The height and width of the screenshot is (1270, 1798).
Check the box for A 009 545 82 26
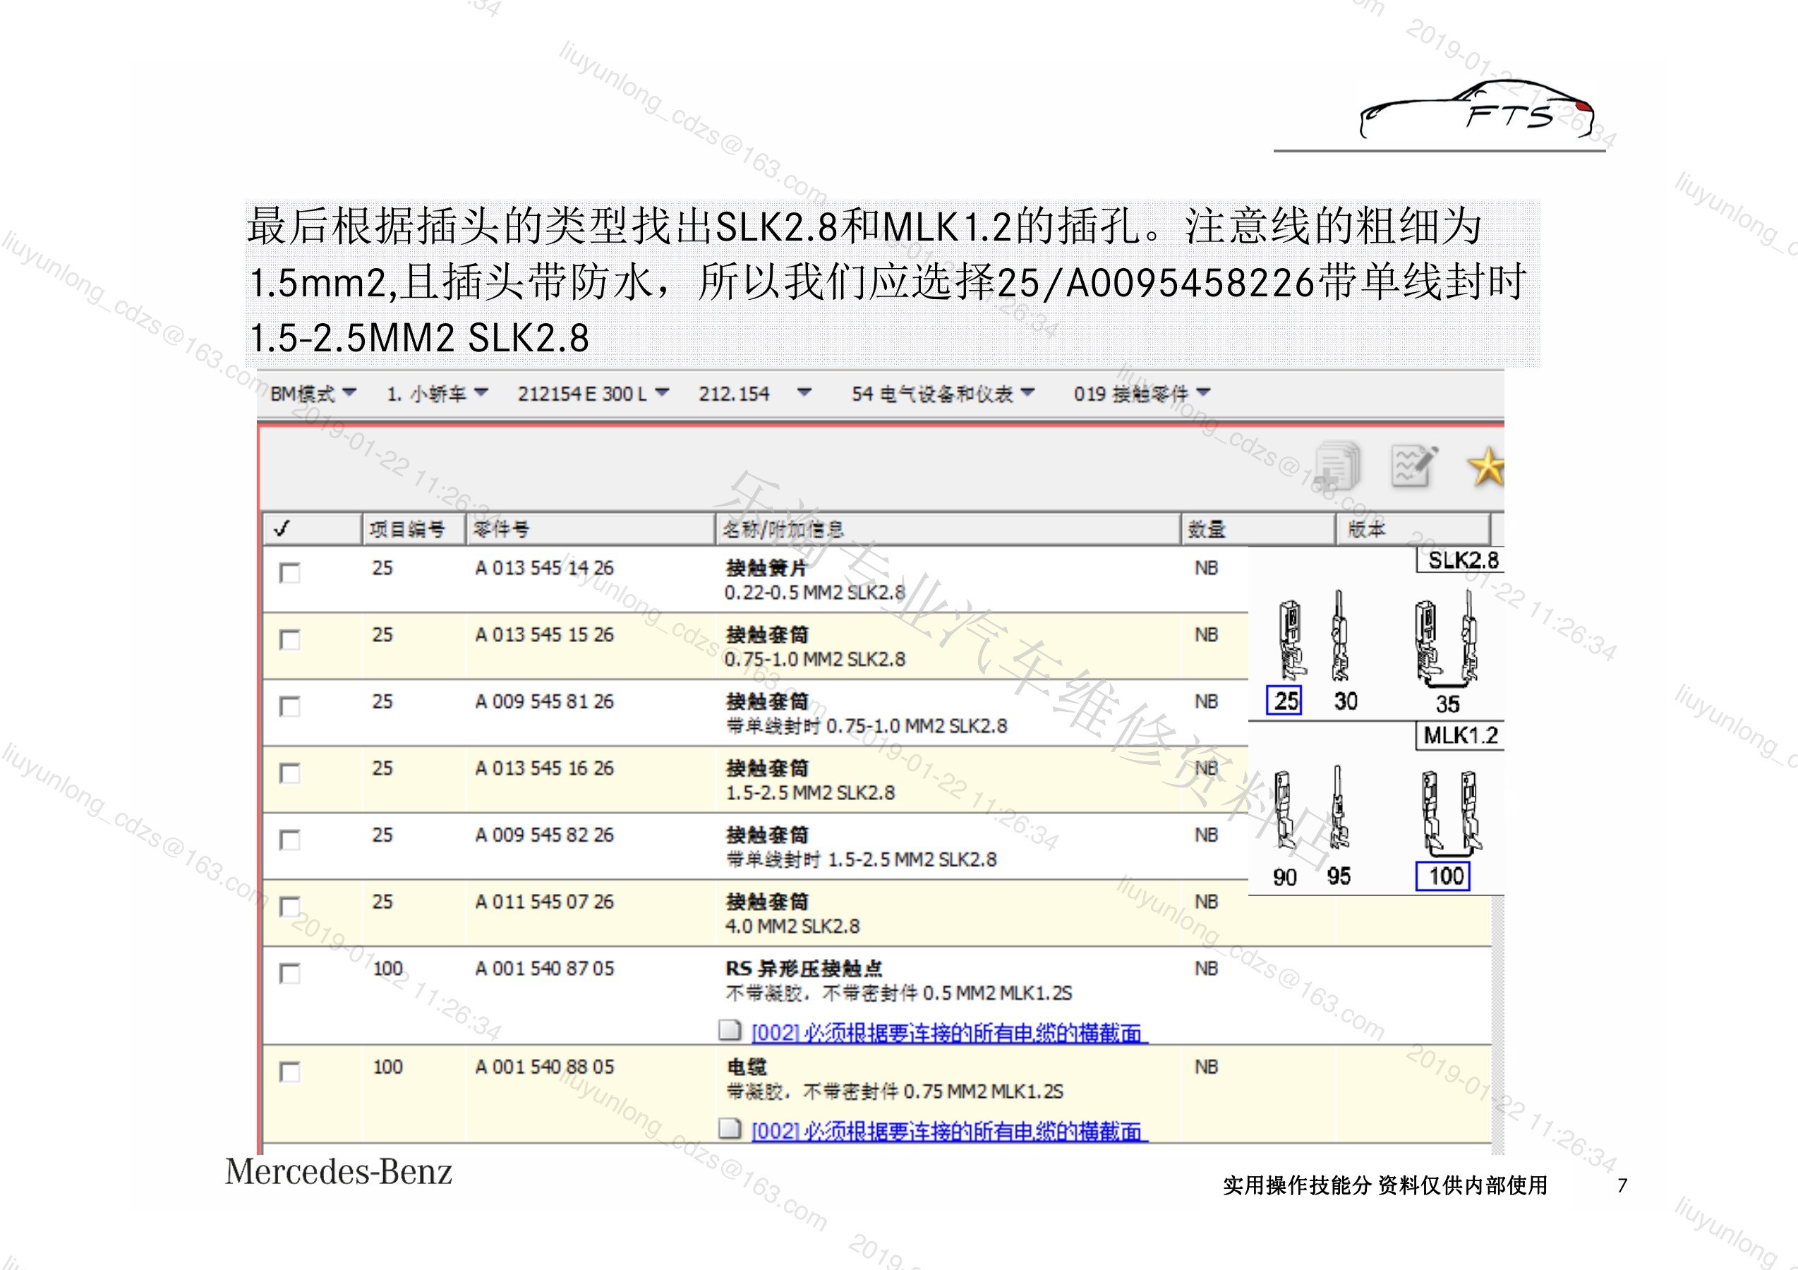point(290,840)
